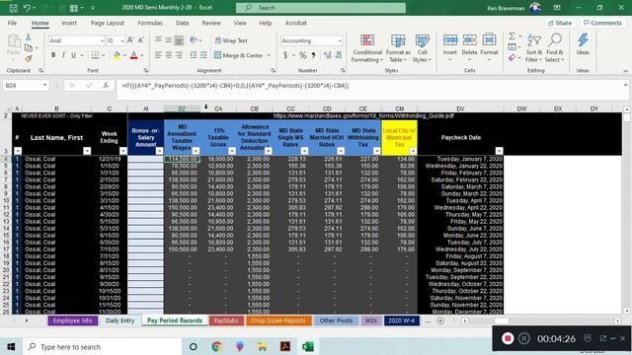Open Cell Styles gallery
The height and width of the screenshot is (355, 632).
click(x=422, y=48)
